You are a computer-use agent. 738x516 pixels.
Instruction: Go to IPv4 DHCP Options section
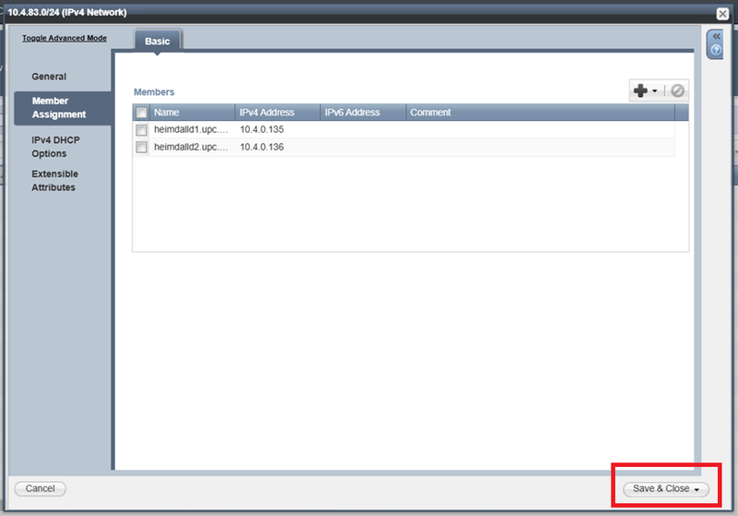[57, 146]
